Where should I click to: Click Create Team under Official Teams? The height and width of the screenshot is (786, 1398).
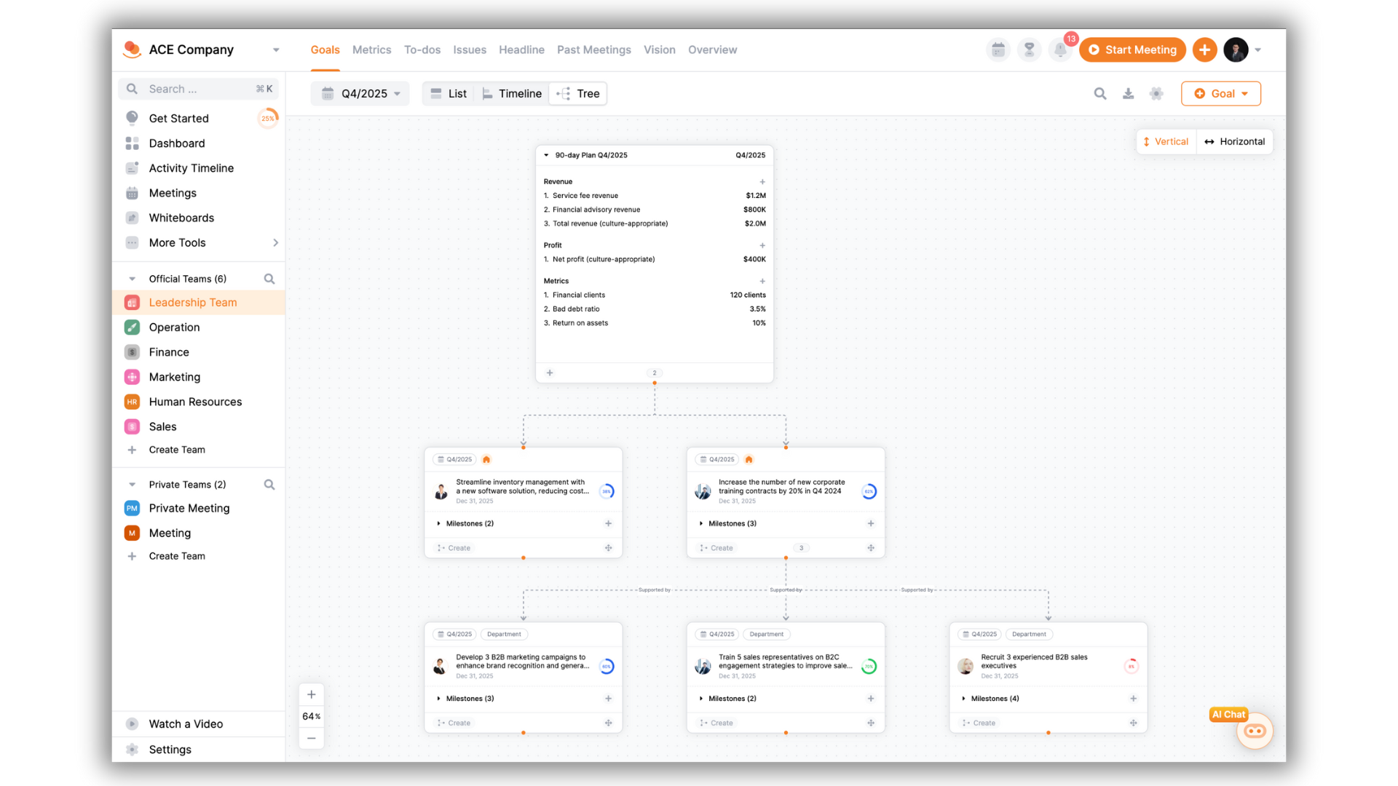point(176,450)
